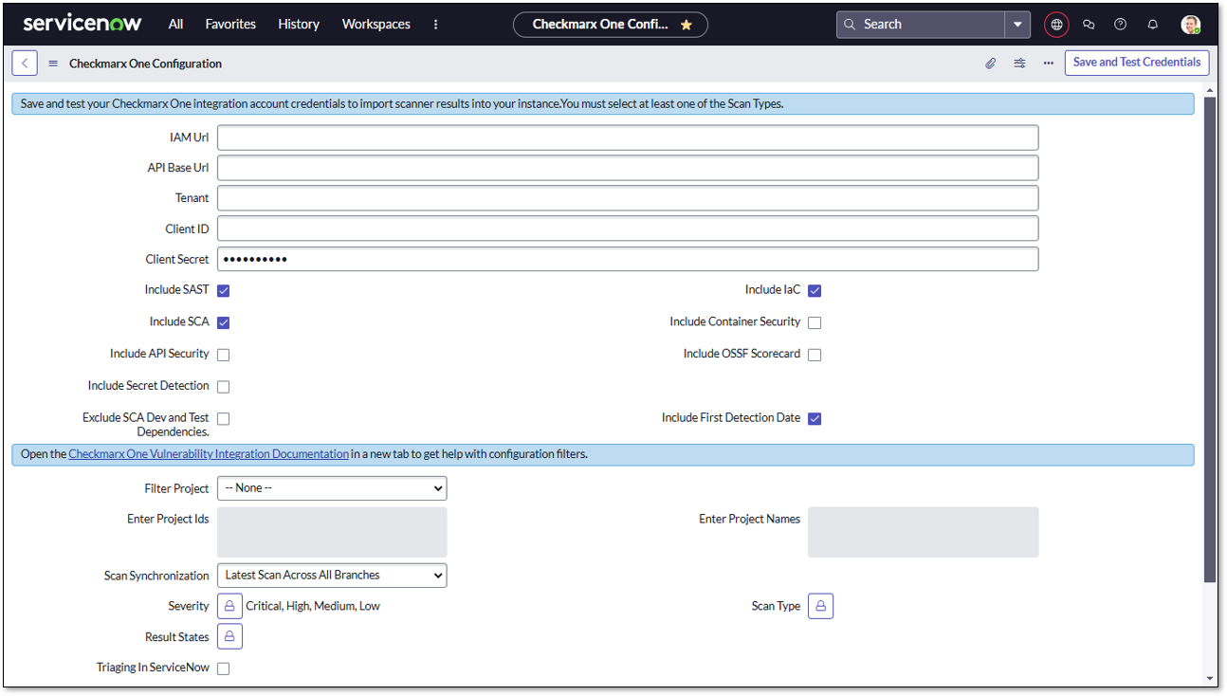1227x696 pixels.
Task: Click in the API Base Url field
Action: click(x=628, y=168)
